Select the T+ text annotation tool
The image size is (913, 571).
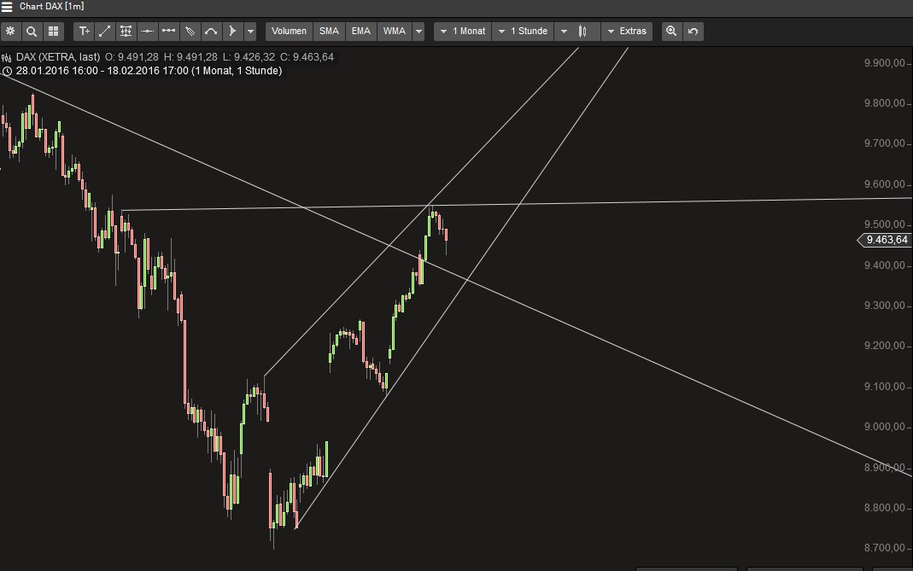84,31
